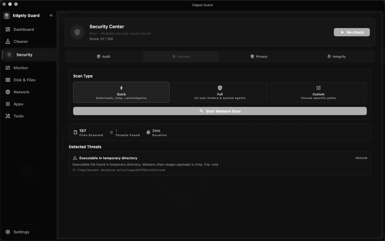
Task: Click the Malware bug tab icon
Action: point(174,56)
